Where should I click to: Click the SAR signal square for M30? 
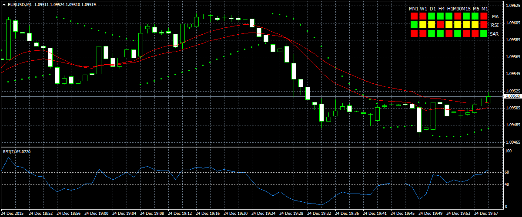click(458, 33)
